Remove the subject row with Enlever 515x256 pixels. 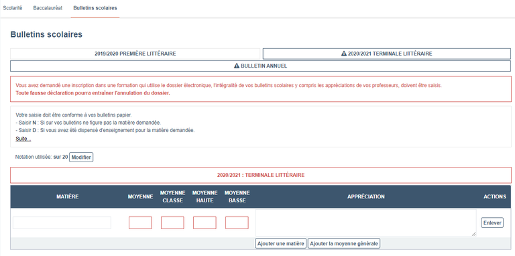coord(492,223)
